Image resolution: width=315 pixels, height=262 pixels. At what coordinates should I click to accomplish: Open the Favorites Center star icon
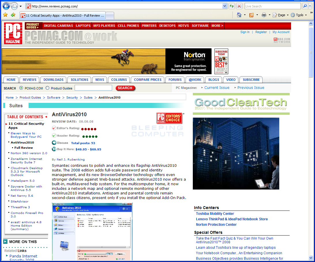tap(5, 15)
